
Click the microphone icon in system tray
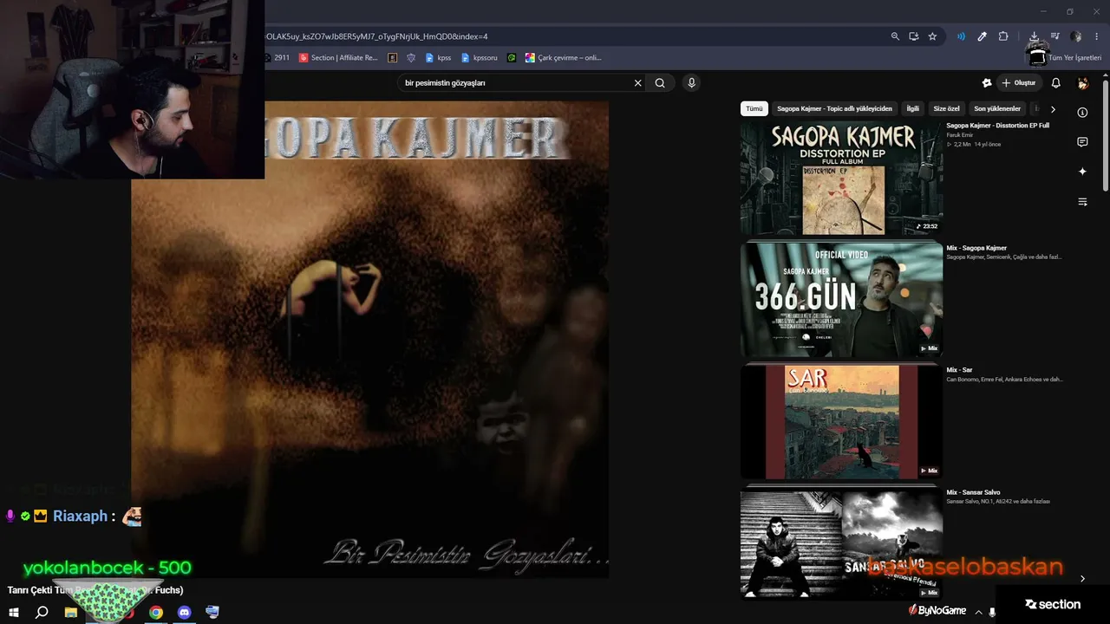click(x=993, y=612)
